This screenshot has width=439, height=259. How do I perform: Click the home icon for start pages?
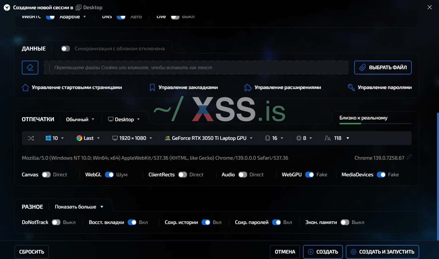click(25, 88)
